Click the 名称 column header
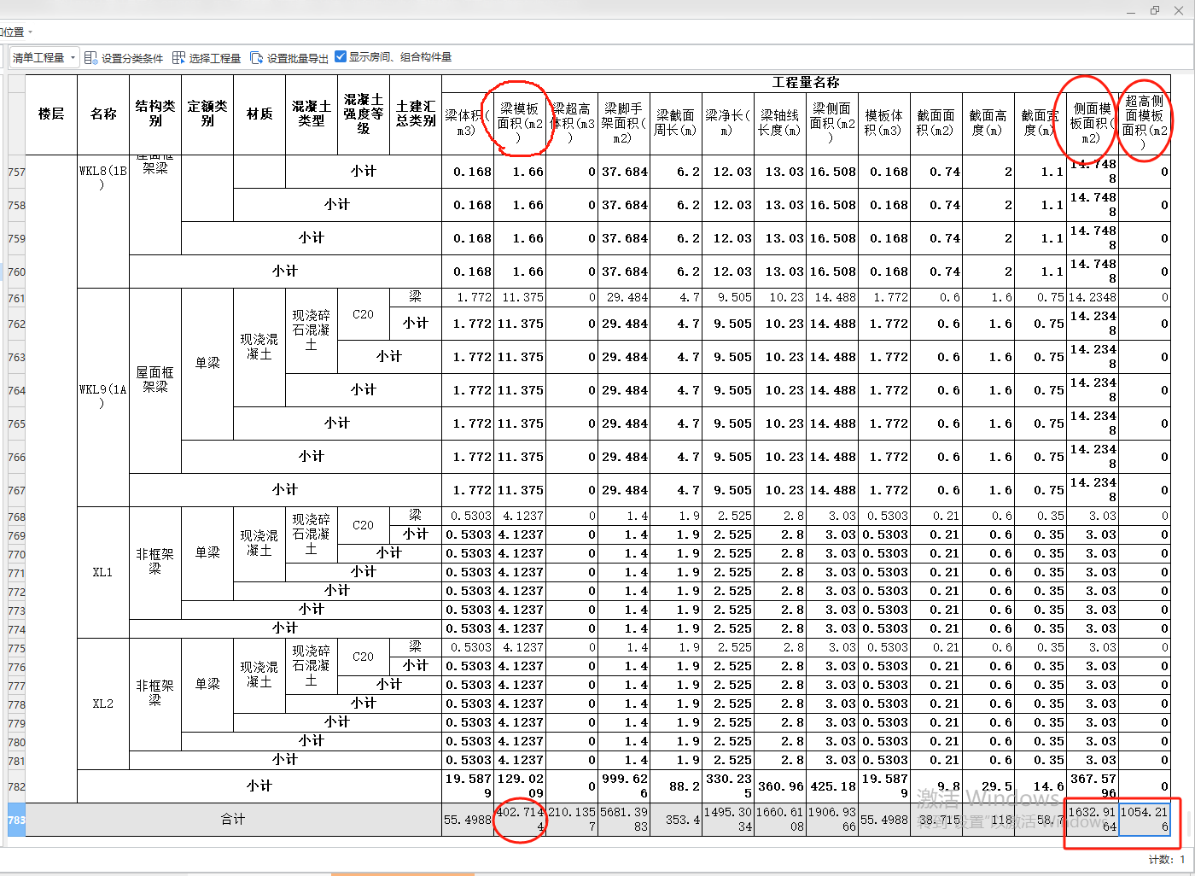This screenshot has height=876, width=1195. click(x=103, y=114)
